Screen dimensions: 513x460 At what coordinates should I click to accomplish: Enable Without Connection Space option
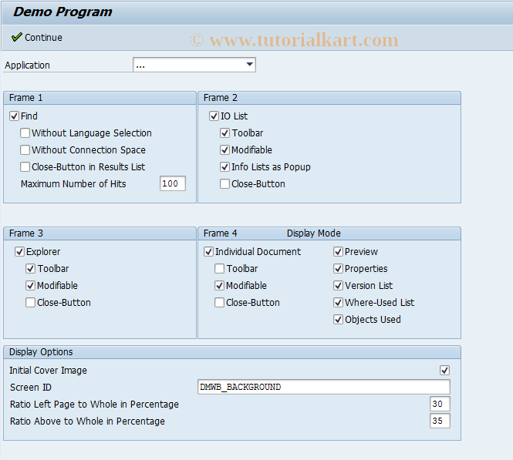point(25,150)
